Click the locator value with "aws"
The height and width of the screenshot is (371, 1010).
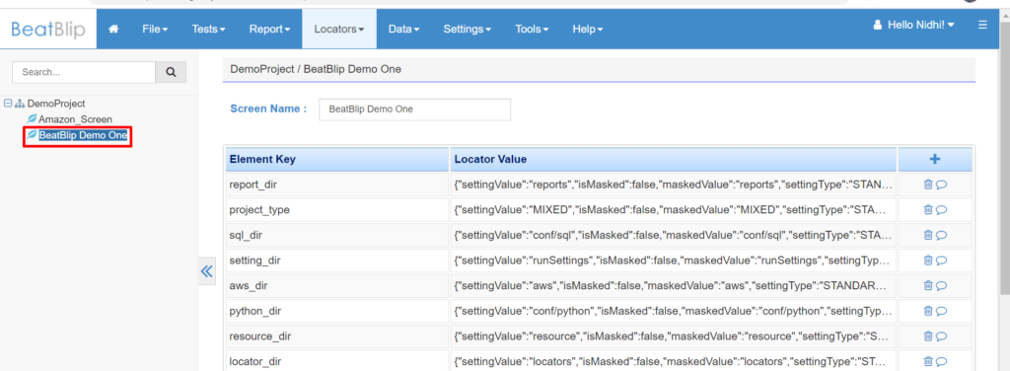[x=673, y=285]
